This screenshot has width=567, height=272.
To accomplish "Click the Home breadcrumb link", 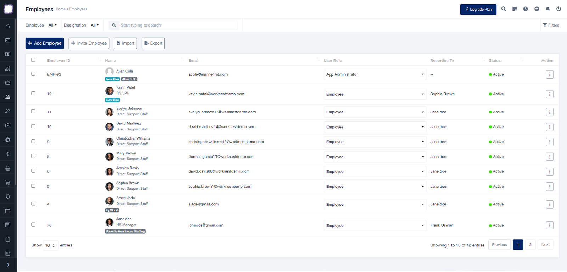I will (x=60, y=9).
